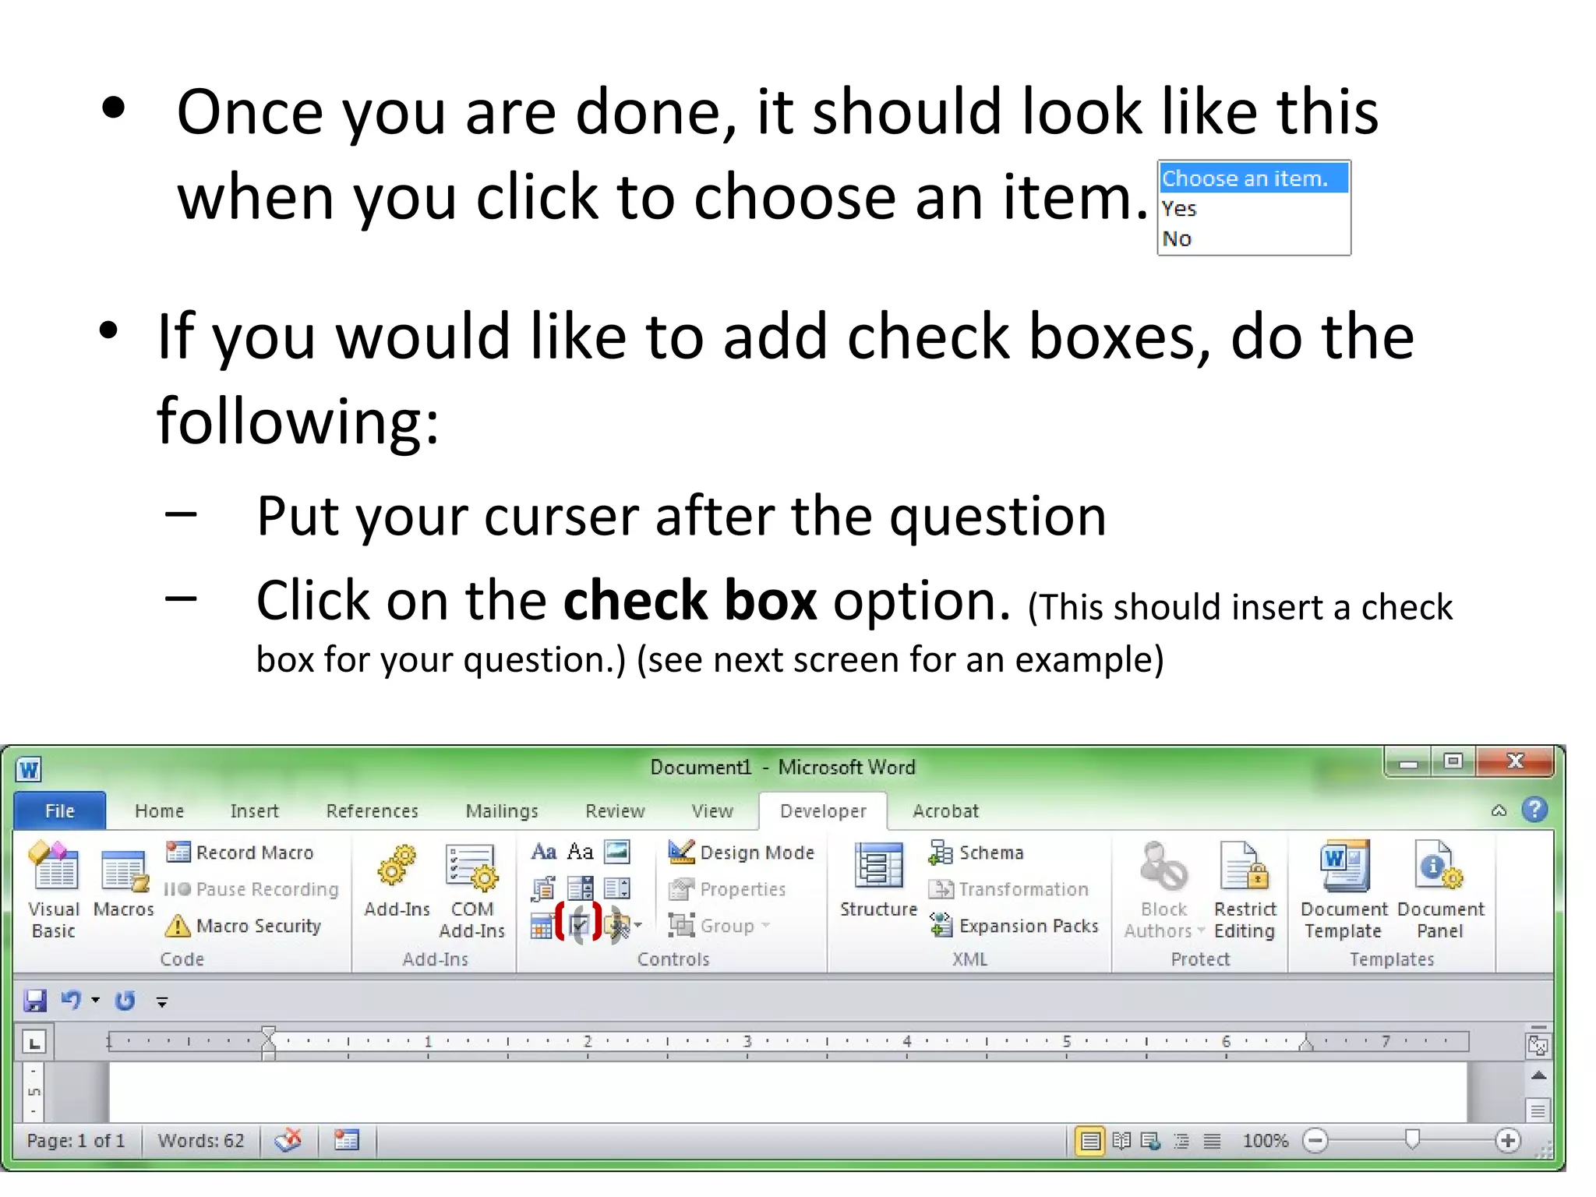Open the Visual Basic editor

tap(54, 888)
